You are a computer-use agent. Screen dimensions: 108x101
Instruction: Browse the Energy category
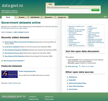pyautogui.click(x=71, y=41)
